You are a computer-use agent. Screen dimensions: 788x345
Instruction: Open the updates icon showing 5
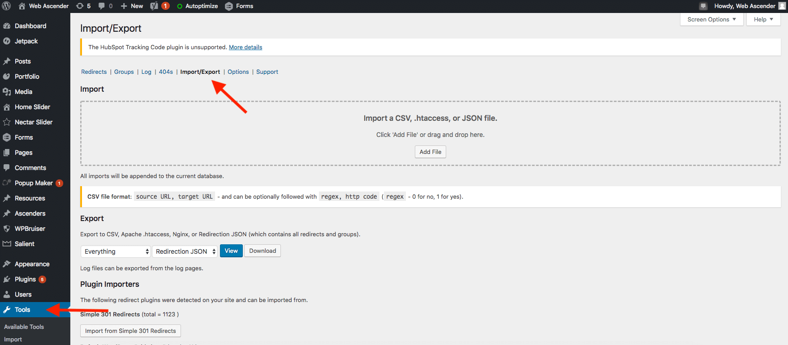(83, 6)
